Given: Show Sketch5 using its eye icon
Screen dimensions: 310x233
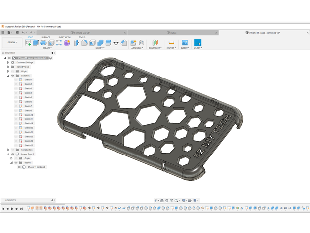Looking at the screenshot, I should click(x=16, y=97).
